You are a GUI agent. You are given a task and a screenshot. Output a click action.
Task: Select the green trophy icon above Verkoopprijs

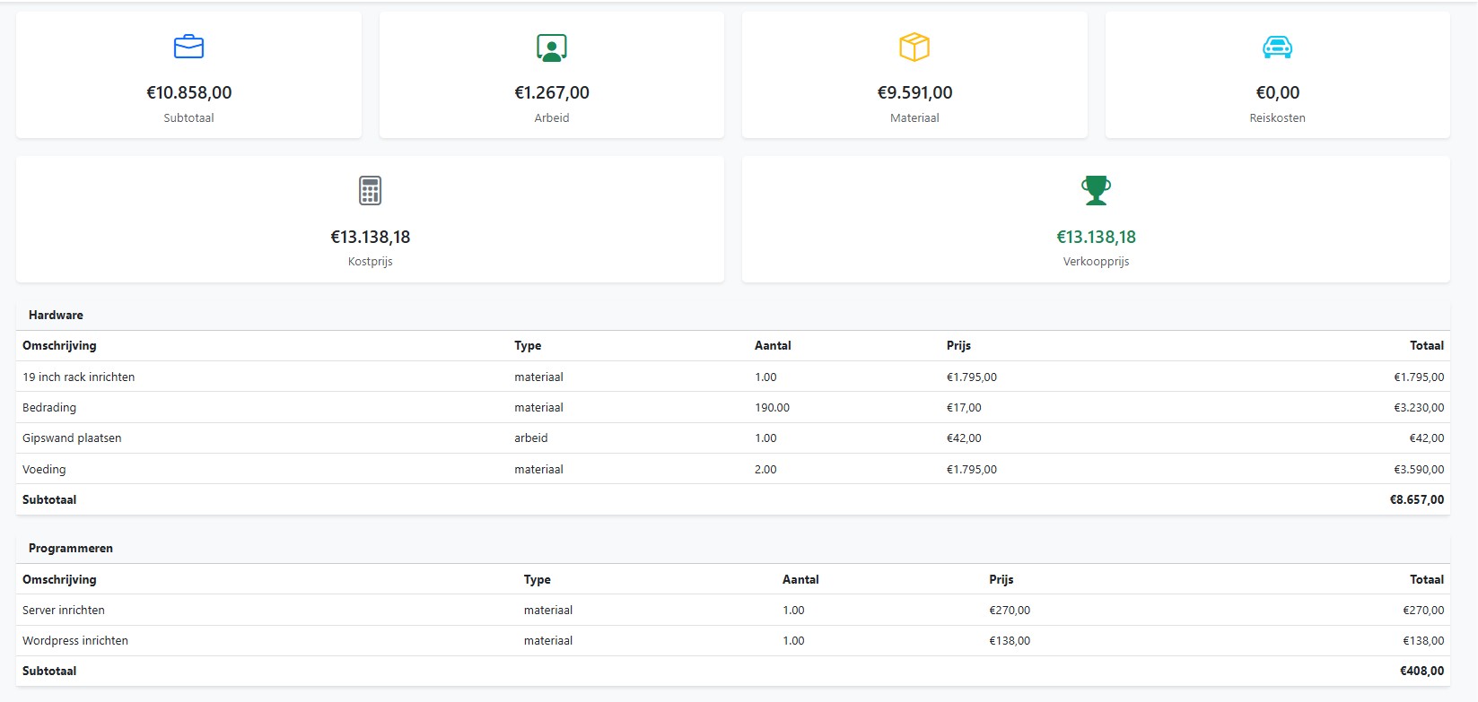tap(1096, 190)
